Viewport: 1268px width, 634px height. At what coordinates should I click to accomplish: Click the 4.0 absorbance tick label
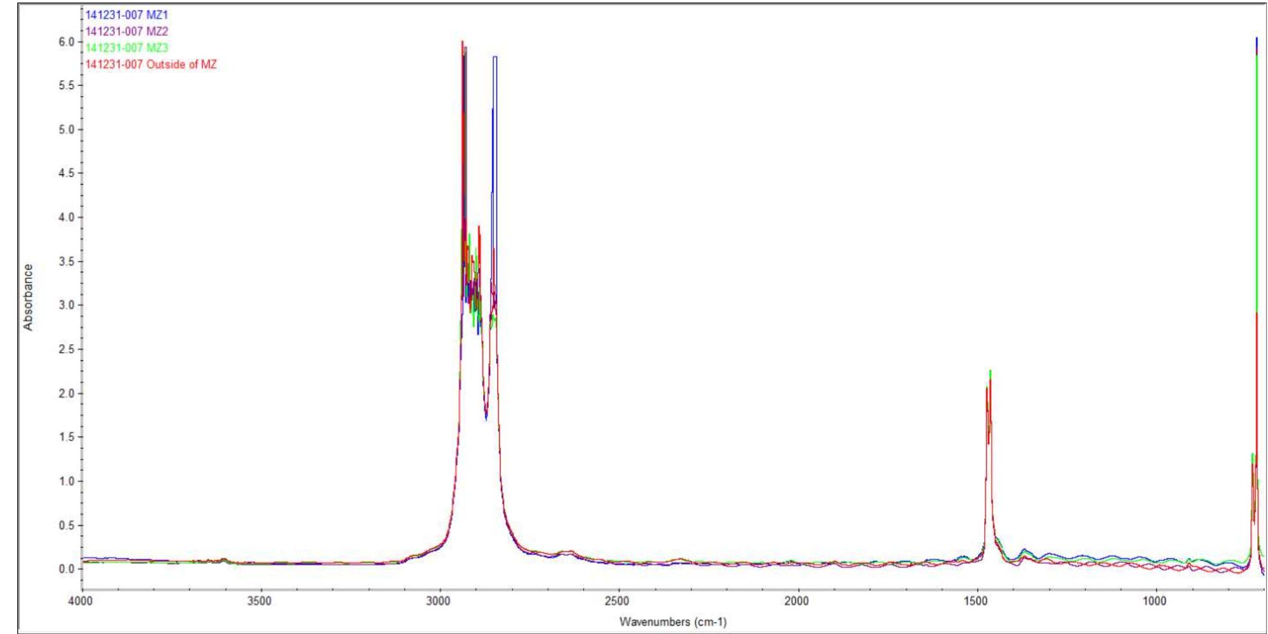(67, 217)
